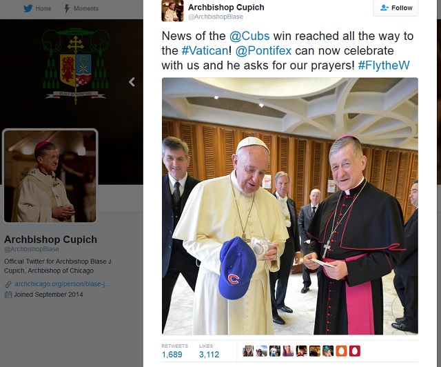Open the large profile photo of Archbishop
This screenshot has height=367, width=441.
coord(50,176)
